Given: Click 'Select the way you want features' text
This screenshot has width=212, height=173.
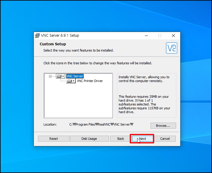Looking at the screenshot, I should (x=78, y=50).
